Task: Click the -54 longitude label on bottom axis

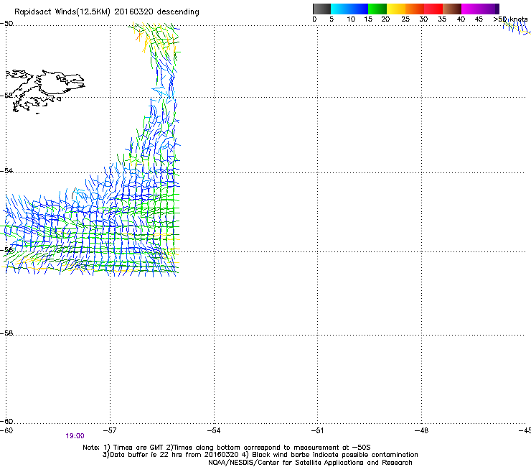Action: (214, 430)
